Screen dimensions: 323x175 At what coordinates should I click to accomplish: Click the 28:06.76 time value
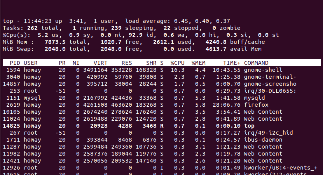[x=226, y=105]
